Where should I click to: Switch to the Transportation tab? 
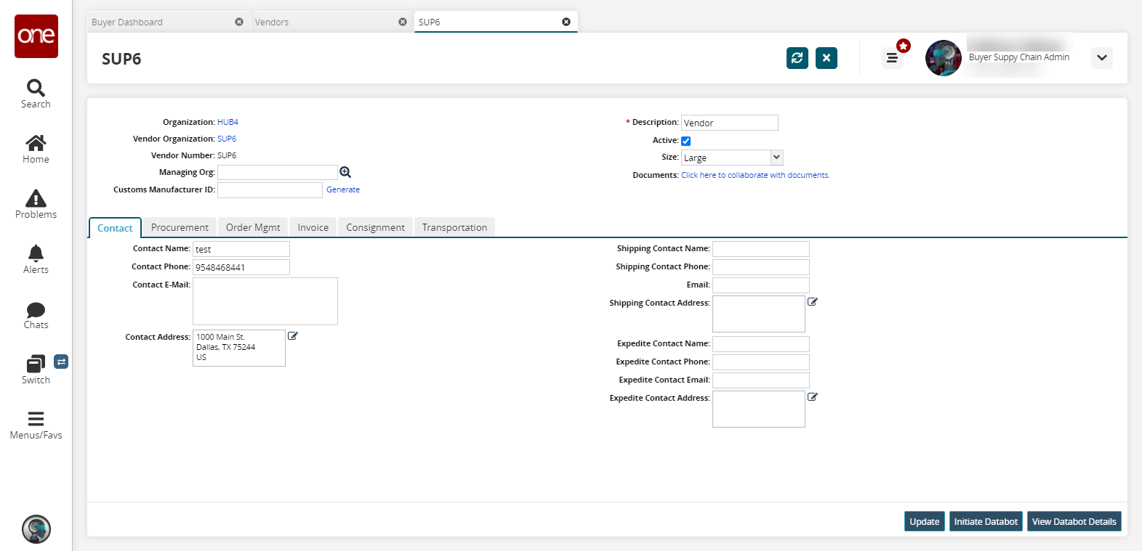pyautogui.click(x=454, y=227)
